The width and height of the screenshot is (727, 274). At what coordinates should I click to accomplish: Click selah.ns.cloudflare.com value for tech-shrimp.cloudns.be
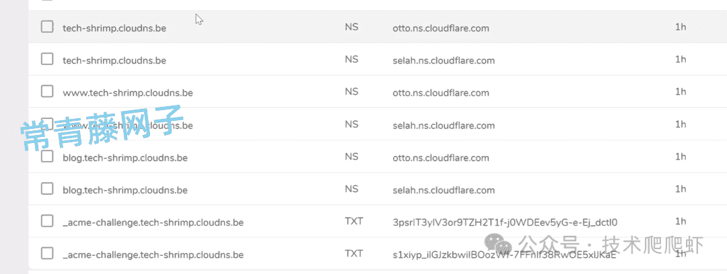click(x=443, y=60)
